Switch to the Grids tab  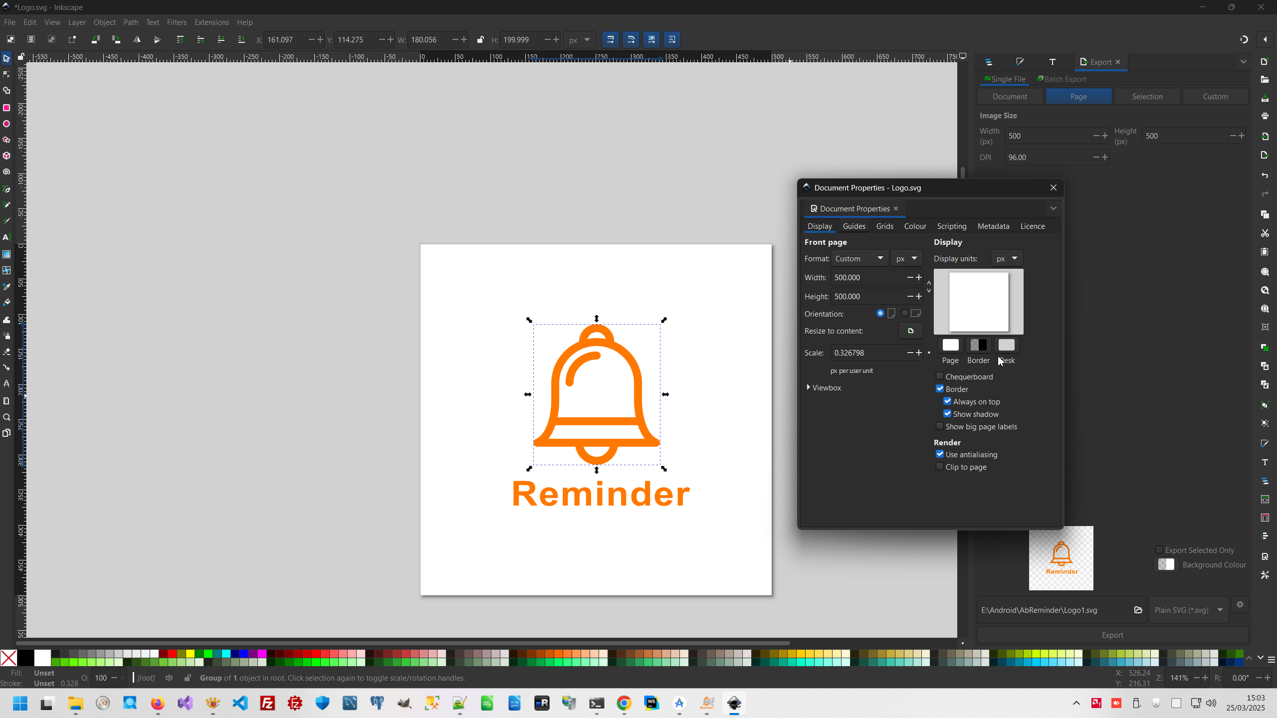pyautogui.click(x=884, y=226)
